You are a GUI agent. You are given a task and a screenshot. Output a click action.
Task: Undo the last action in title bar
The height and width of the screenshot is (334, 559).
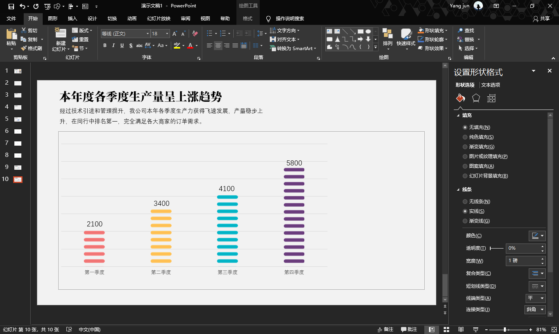(23, 6)
